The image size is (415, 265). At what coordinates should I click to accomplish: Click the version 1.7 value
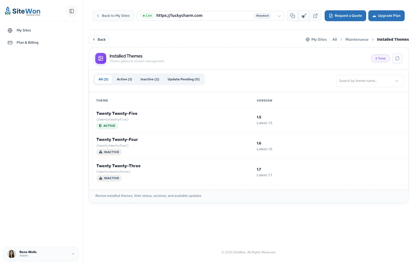[x=259, y=169]
